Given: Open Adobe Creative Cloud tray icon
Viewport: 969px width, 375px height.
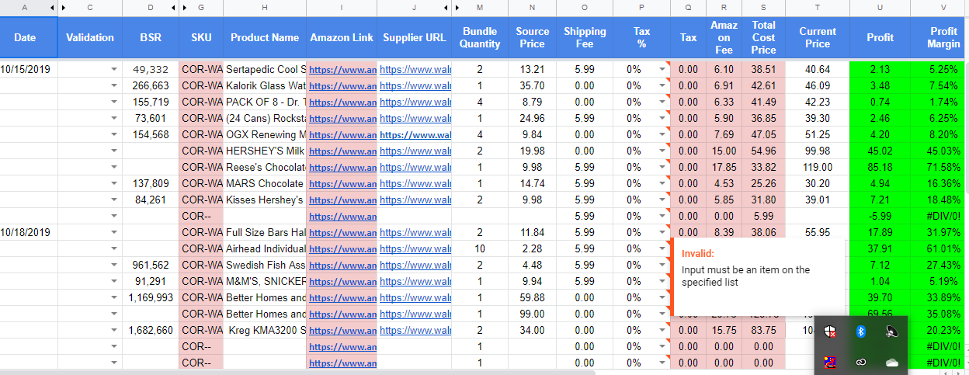Looking at the screenshot, I should [x=860, y=362].
